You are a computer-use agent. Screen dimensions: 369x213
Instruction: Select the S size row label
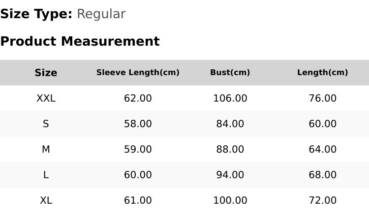point(46,124)
